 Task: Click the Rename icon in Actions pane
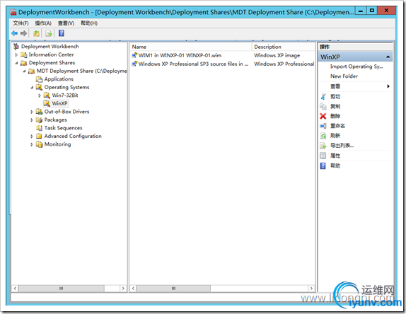[323, 126]
